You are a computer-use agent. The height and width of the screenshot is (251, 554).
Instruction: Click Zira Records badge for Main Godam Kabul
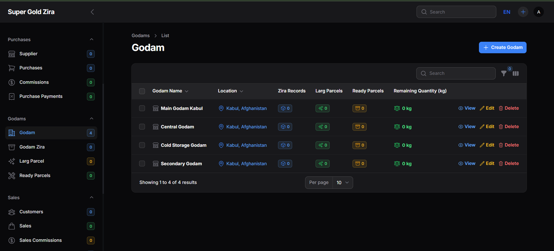[285, 108]
